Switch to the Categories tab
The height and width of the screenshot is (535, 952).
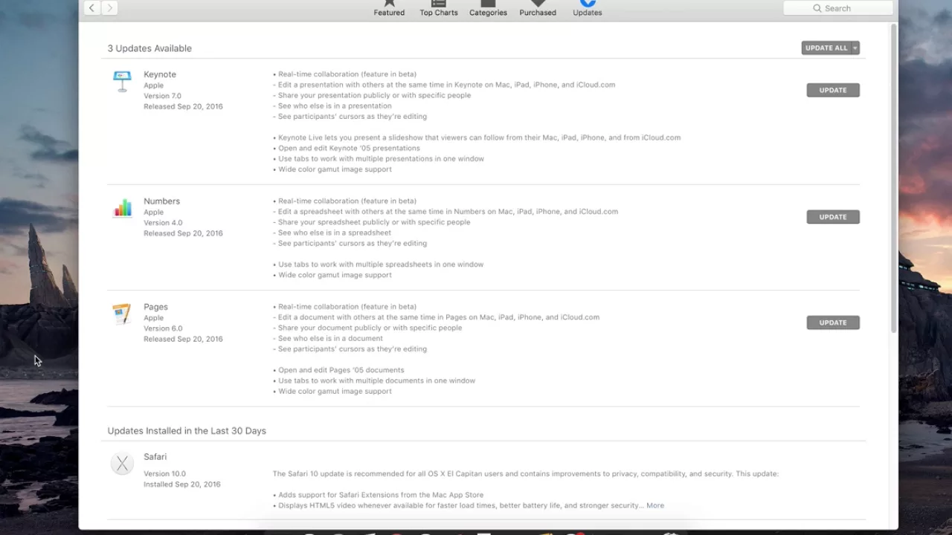(x=488, y=8)
